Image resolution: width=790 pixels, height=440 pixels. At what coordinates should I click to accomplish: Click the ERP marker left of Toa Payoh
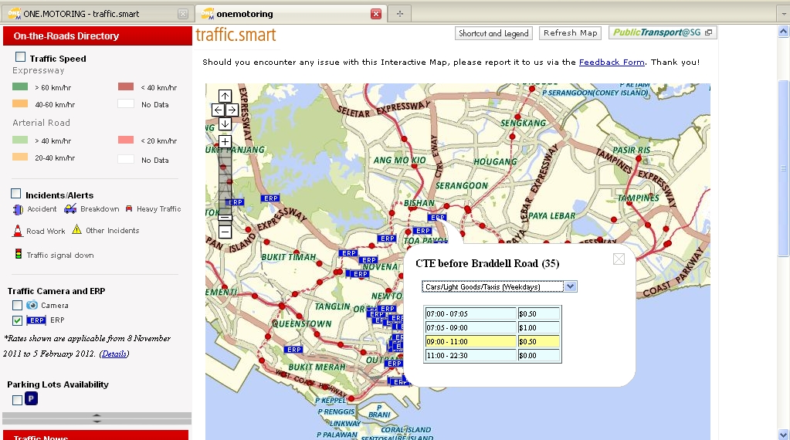[x=387, y=239]
